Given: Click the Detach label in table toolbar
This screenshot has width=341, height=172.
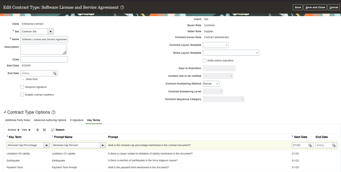Looking at the screenshot, I should point(60,130).
